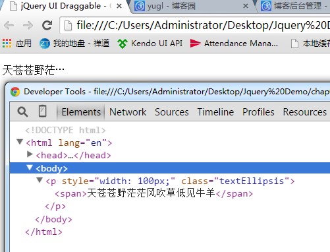Click the Chrome logo in Developer Tools title
The image size is (330, 252).
[x=15, y=92]
